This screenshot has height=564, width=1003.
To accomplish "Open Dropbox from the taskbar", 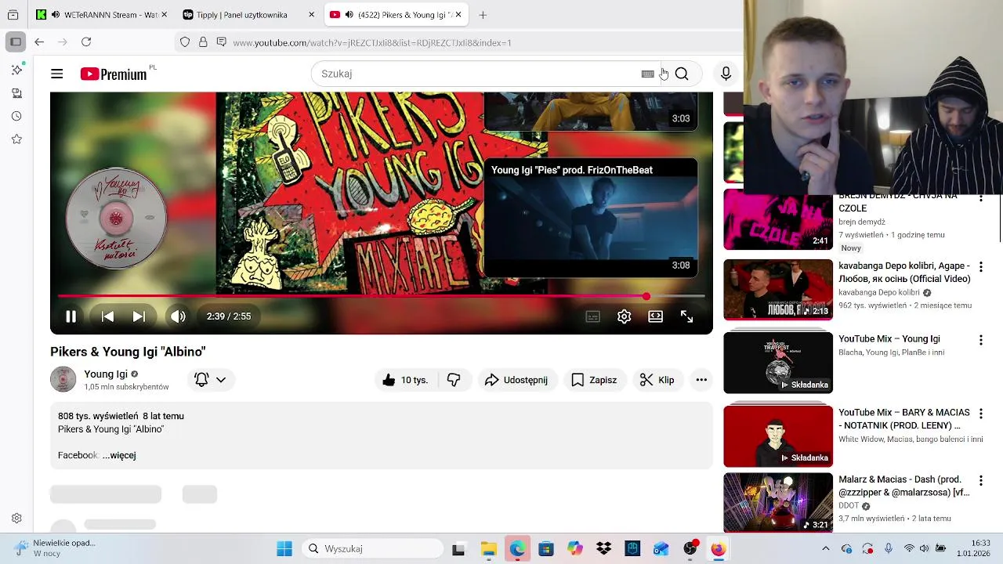I will [603, 549].
